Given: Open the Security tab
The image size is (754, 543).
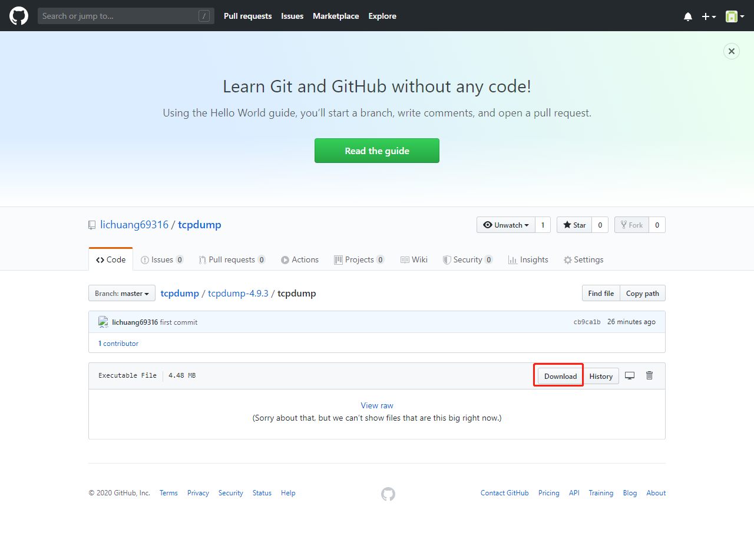Looking at the screenshot, I should [x=468, y=259].
